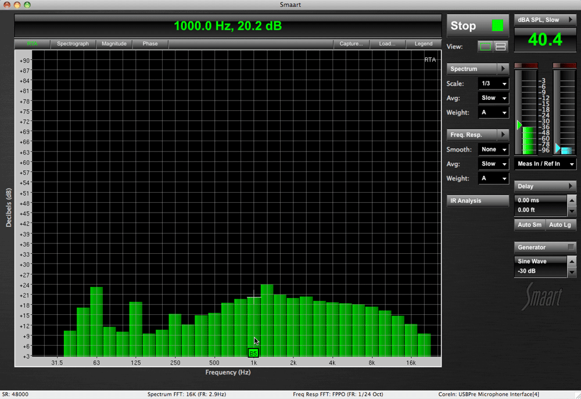Image resolution: width=581 pixels, height=399 pixels.
Task: Click the 63 Hz tallest bar
Action: (x=96, y=322)
